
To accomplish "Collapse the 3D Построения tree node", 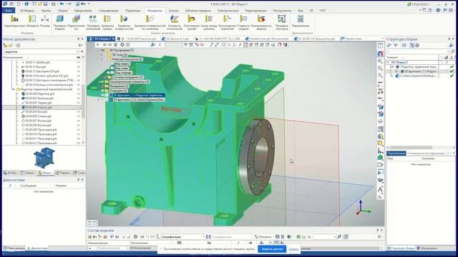I will (99, 50).
